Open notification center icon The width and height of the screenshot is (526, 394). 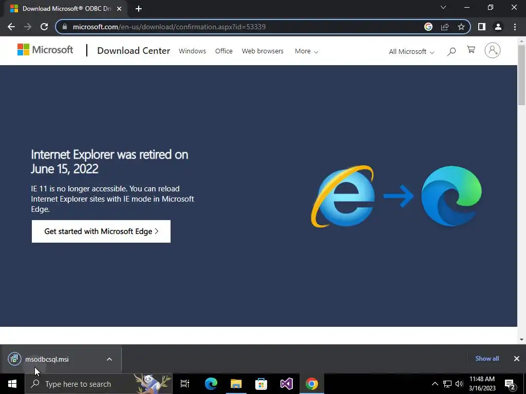(x=510, y=384)
